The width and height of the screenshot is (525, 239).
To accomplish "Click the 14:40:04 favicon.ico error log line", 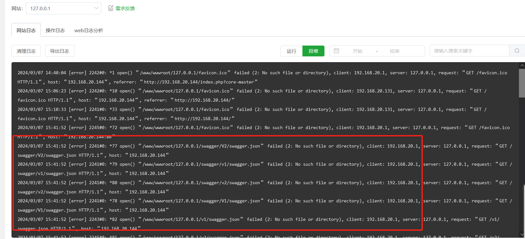I will (x=262, y=77).
